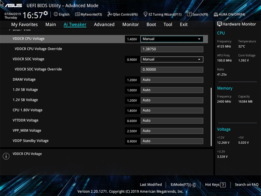Edit VDDCR SOC Voltage Override field 0.90000
261x196 pixels.
[172, 70]
